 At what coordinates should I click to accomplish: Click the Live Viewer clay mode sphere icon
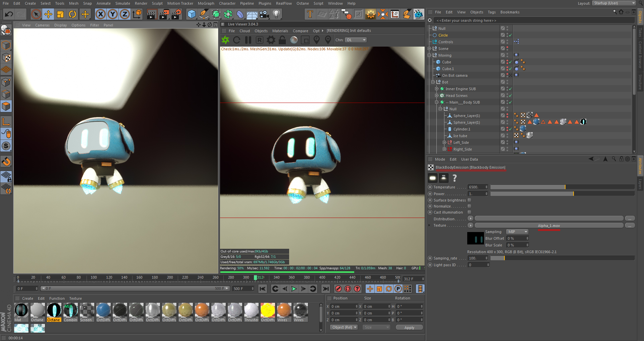(x=294, y=40)
